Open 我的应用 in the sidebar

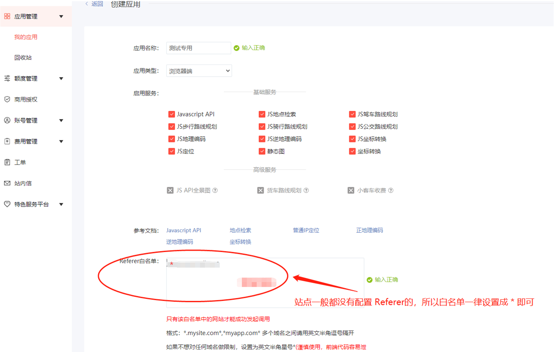[x=26, y=37]
